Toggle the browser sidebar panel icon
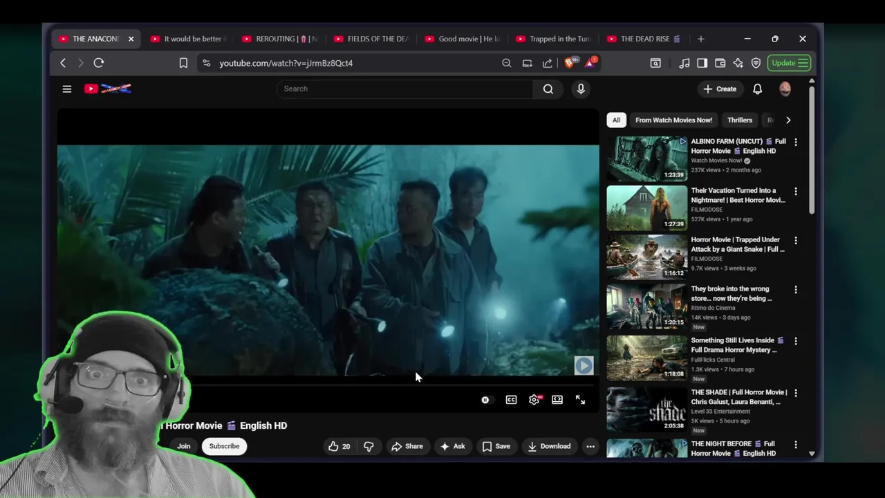 [x=702, y=63]
